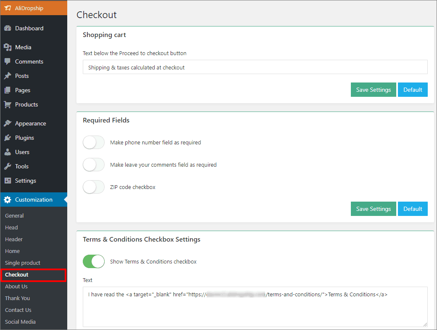Open Header customization submenu
The width and height of the screenshot is (437, 330).
click(13, 239)
